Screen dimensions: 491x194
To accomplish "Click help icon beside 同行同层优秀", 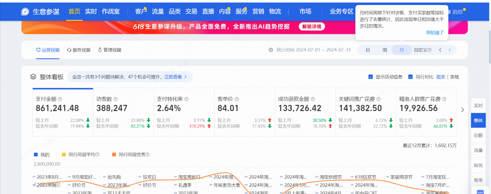I will pos(147,155).
